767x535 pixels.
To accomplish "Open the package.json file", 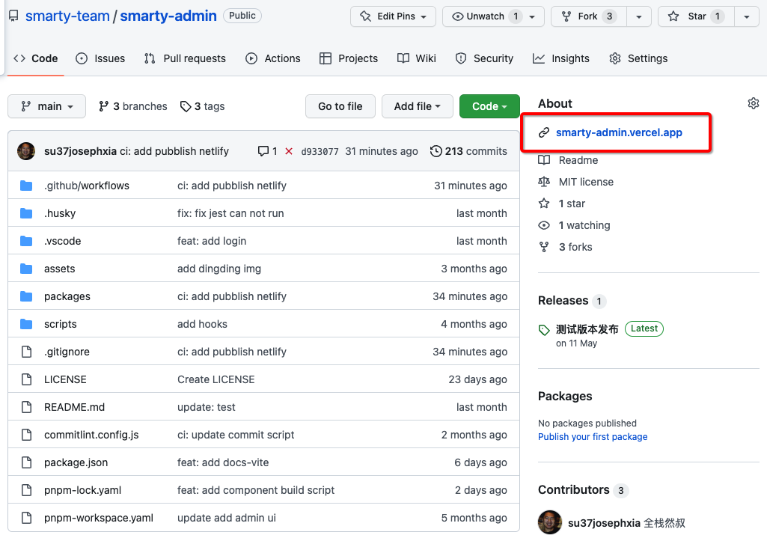I will pos(76,462).
